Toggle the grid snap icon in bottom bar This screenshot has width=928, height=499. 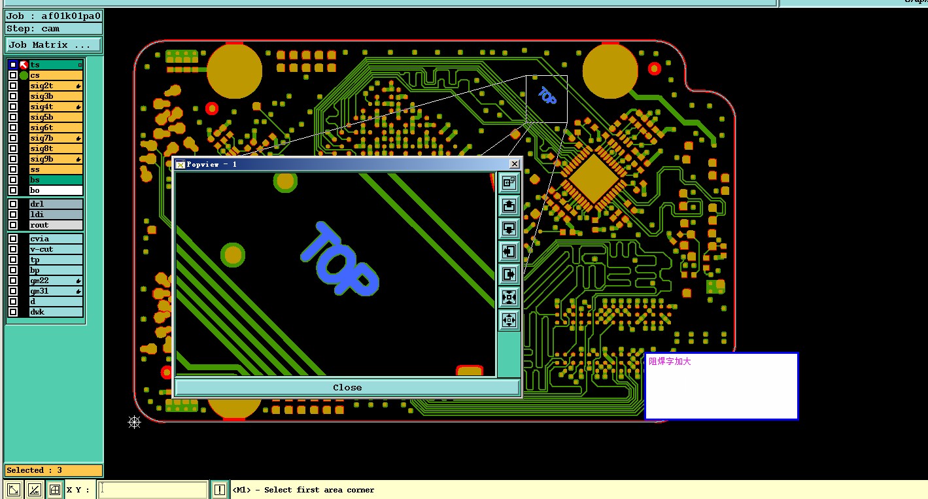tap(55, 489)
